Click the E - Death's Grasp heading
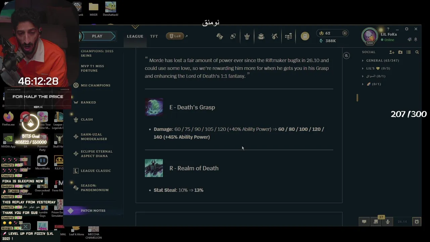 [192, 107]
